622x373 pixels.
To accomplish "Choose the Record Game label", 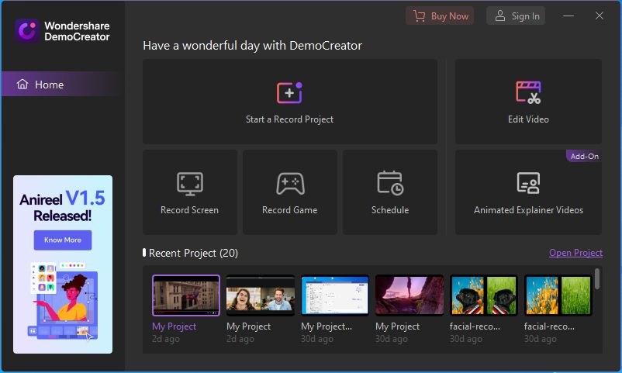I will 290,210.
